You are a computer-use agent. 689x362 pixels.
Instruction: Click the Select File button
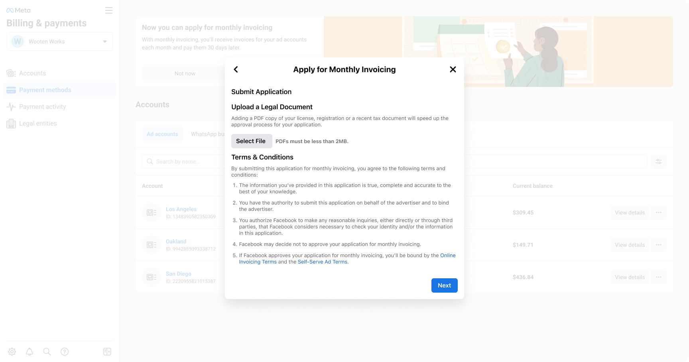point(252,141)
